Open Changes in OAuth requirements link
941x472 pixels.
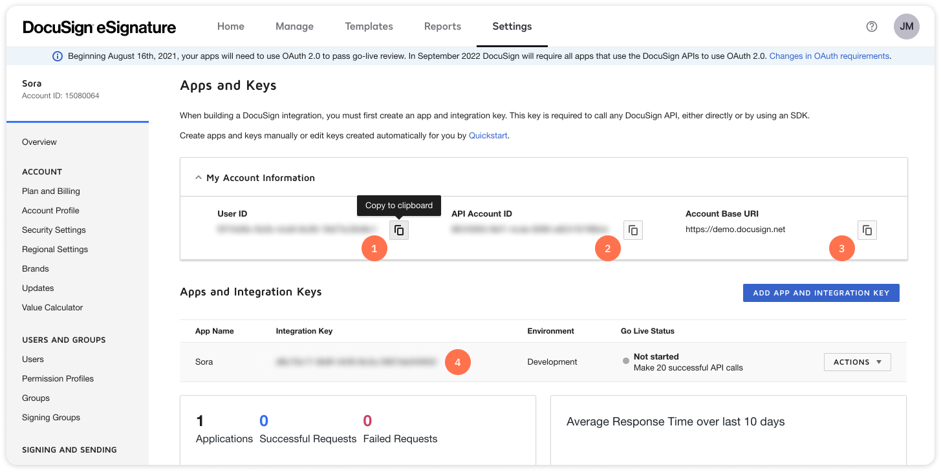click(x=829, y=56)
